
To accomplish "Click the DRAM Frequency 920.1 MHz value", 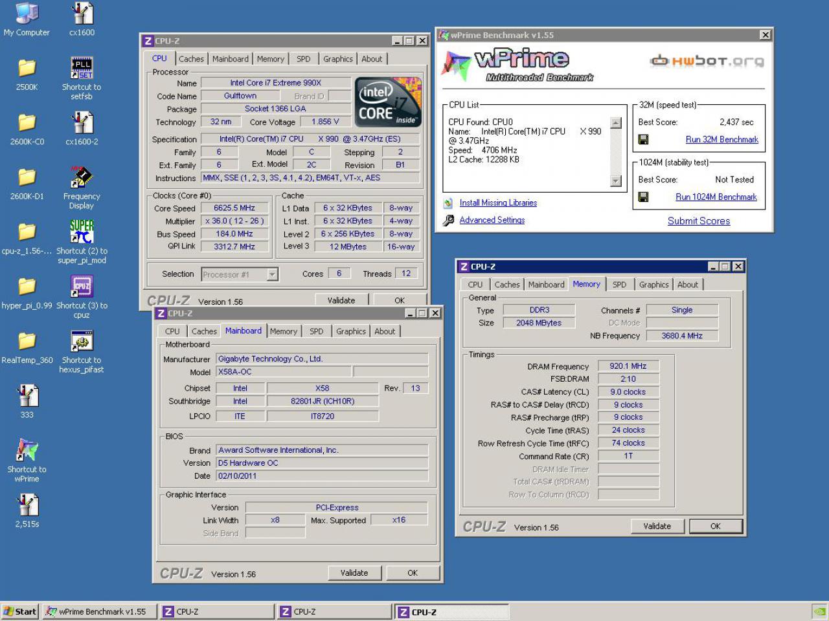I will 628,366.
